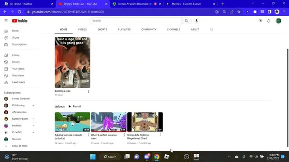Open a new Chrome tab
Viewport: 289px width, 162px height.
pos(223,4)
